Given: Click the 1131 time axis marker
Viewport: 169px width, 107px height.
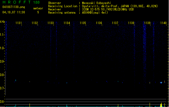Looking at the screenshot, I should [x=19, y=23].
